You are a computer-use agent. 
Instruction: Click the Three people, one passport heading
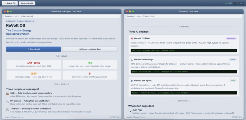point(23,89)
